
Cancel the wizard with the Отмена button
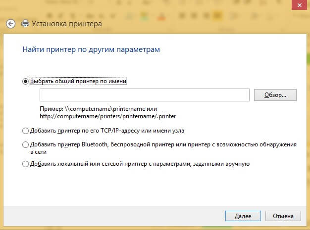(283, 216)
